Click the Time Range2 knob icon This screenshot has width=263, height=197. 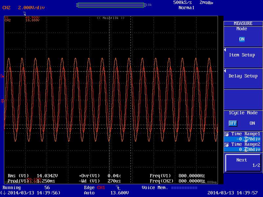(227, 145)
